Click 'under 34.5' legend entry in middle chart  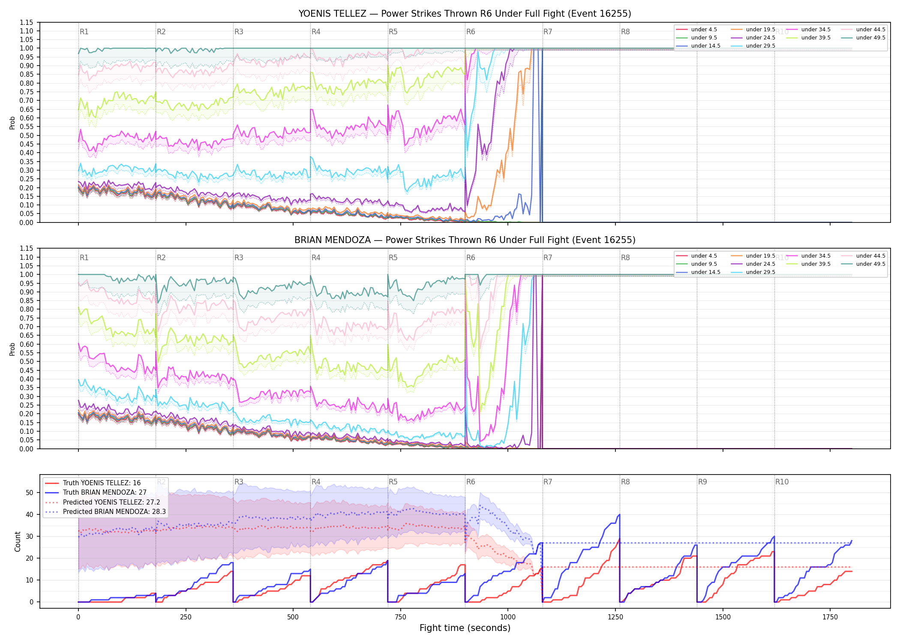coord(808,256)
